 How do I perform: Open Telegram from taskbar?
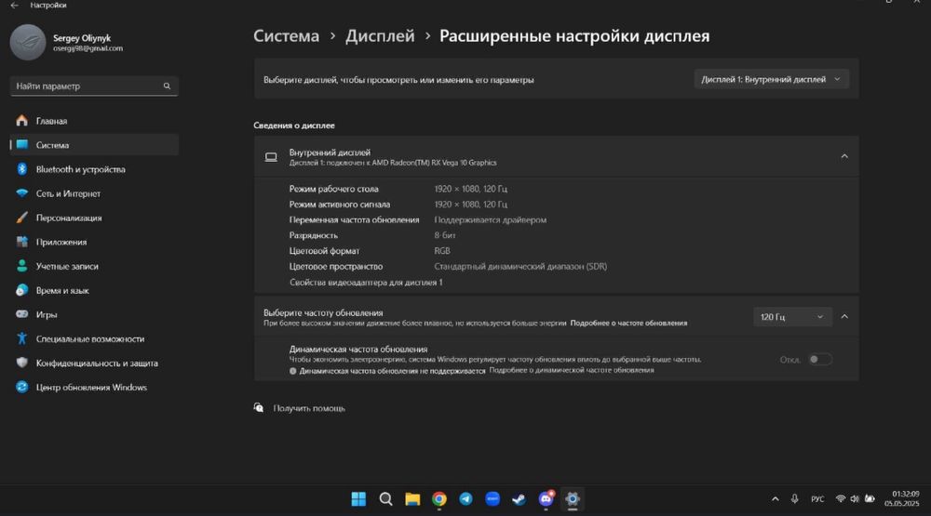pos(465,499)
